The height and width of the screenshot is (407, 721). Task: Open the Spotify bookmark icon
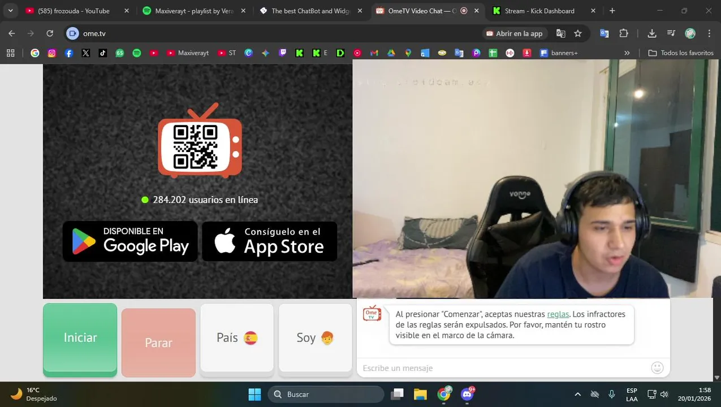137,53
